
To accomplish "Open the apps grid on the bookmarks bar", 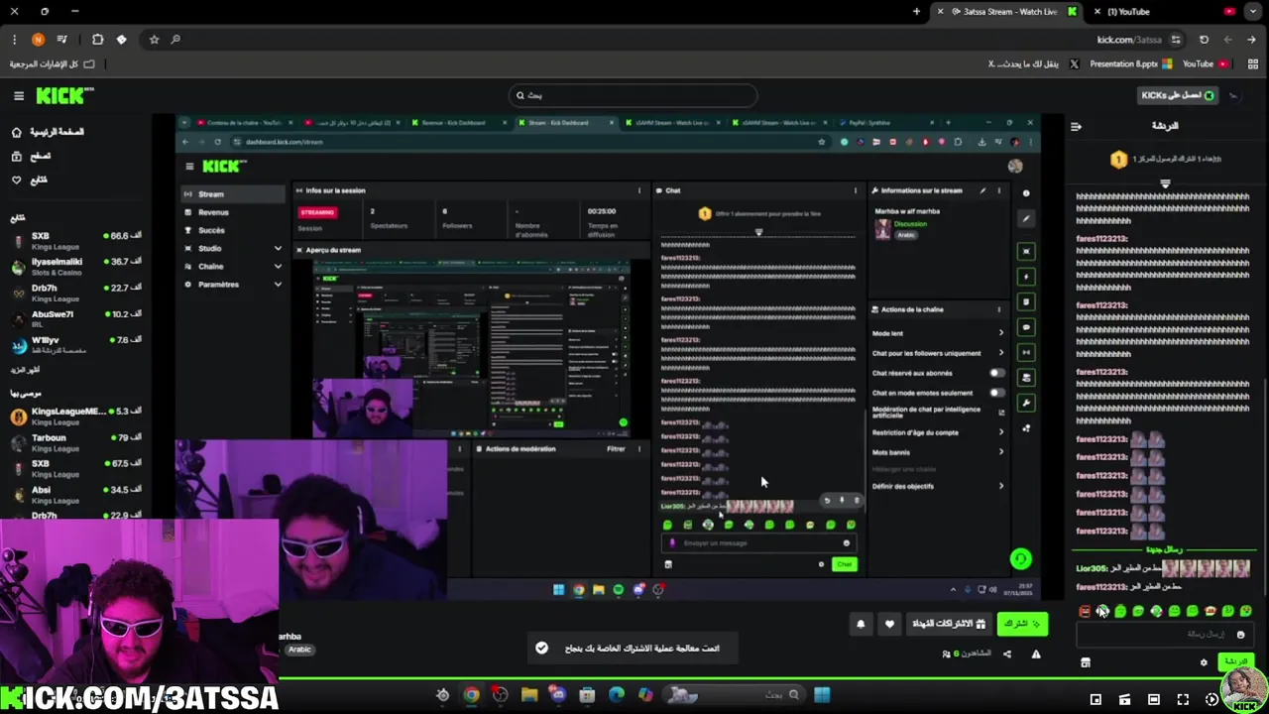I will tap(1253, 63).
